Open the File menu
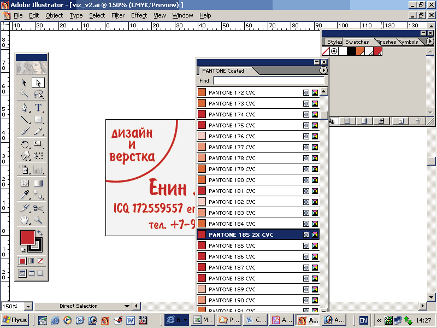 (x=18, y=15)
